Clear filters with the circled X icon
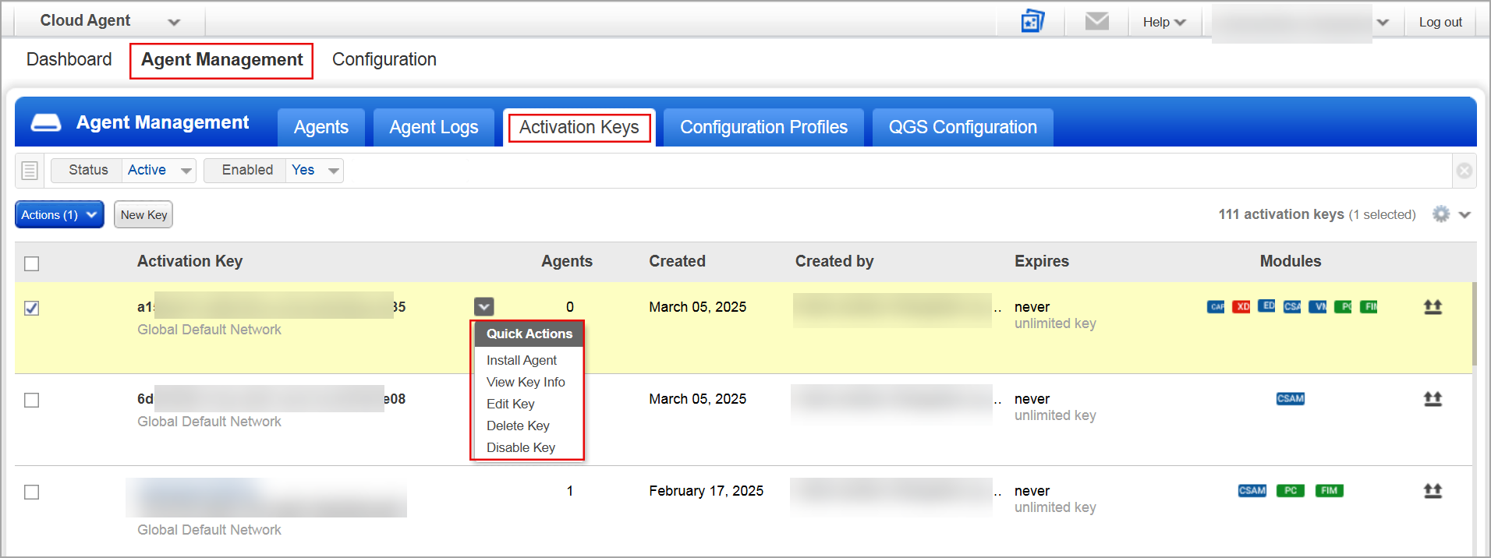The width and height of the screenshot is (1491, 558). tap(1464, 171)
